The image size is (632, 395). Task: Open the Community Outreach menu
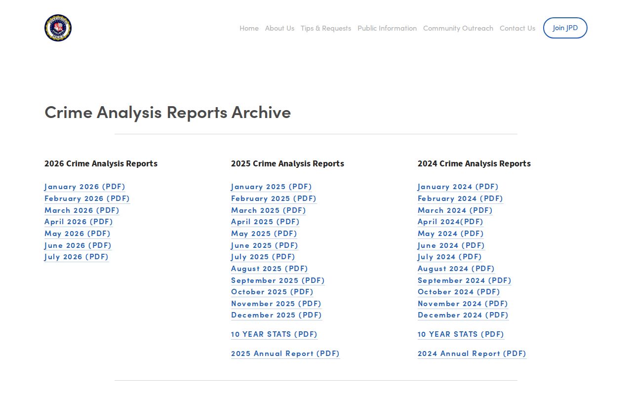pyautogui.click(x=458, y=28)
